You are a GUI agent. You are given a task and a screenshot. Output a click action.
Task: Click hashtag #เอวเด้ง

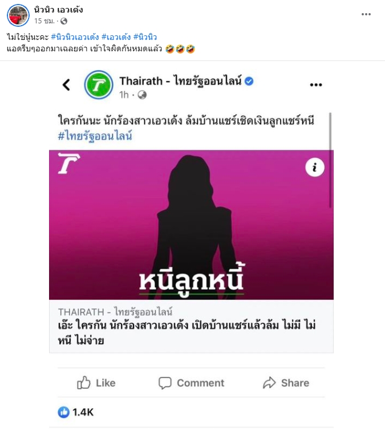tap(116, 37)
